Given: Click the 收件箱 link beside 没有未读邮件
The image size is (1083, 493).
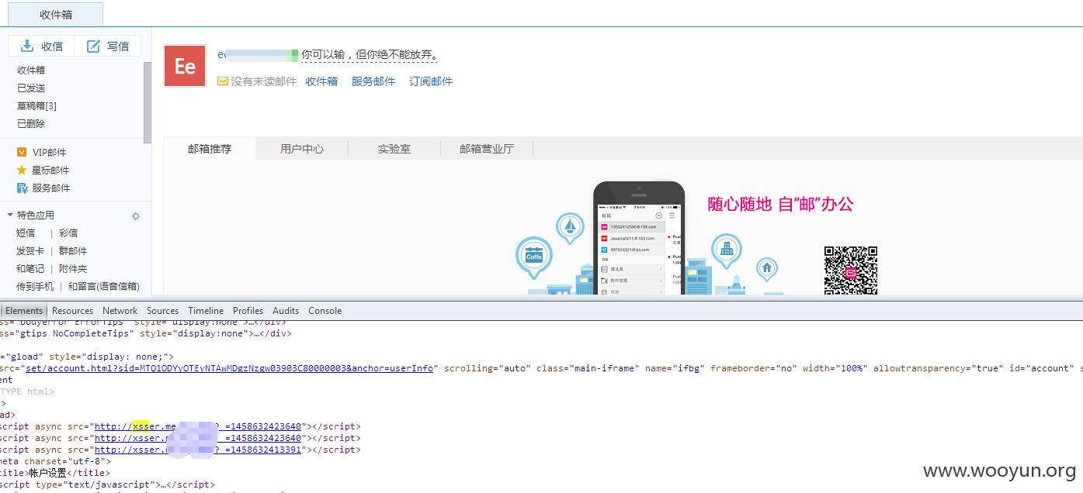Looking at the screenshot, I should (321, 81).
